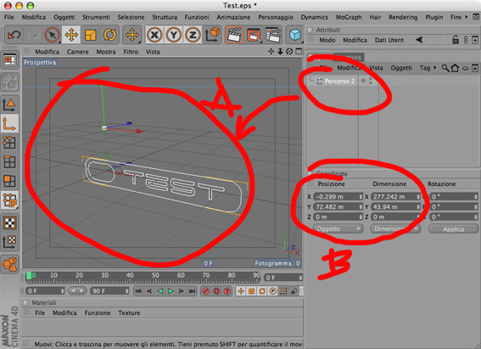Switch to Edges mode
Viewport: 481px width, 349px height.
9,161
